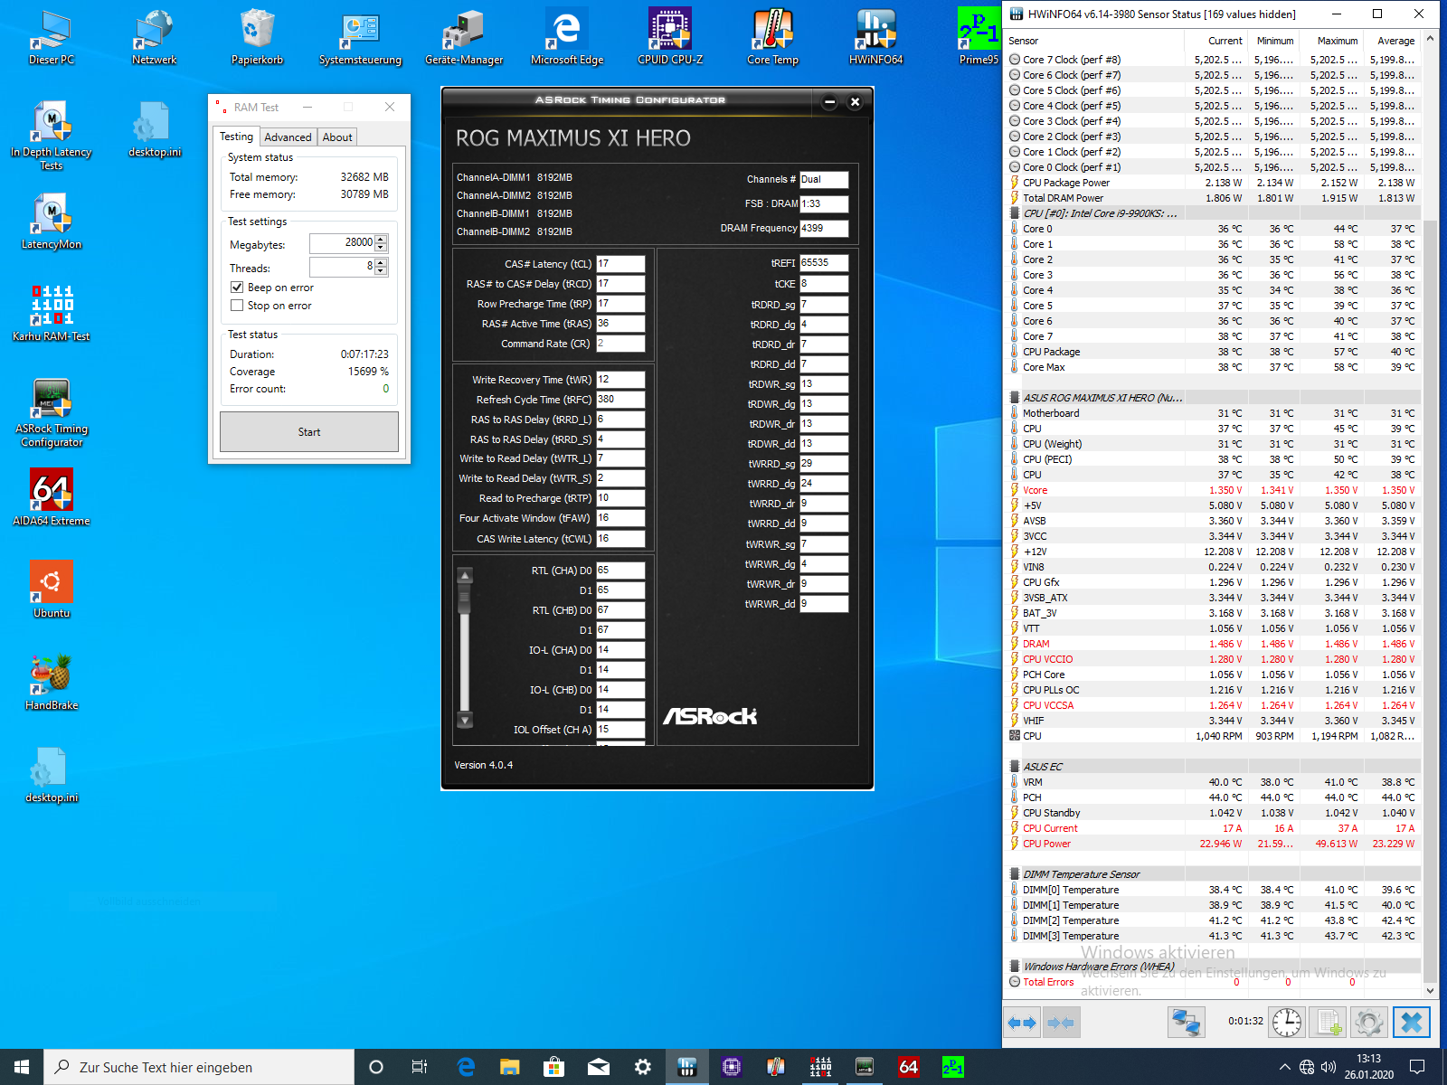Select the HandBrake desktop icon
The height and width of the screenshot is (1085, 1447).
[x=52, y=683]
